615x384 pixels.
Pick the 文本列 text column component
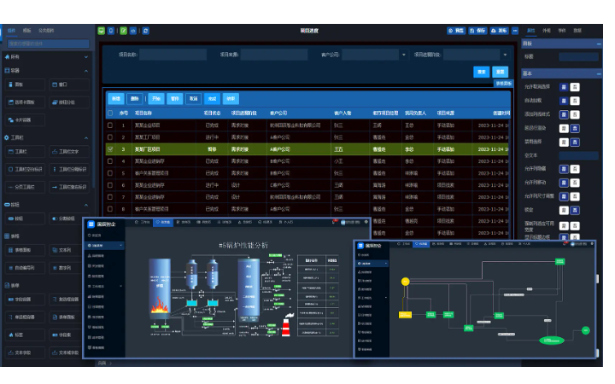point(69,250)
